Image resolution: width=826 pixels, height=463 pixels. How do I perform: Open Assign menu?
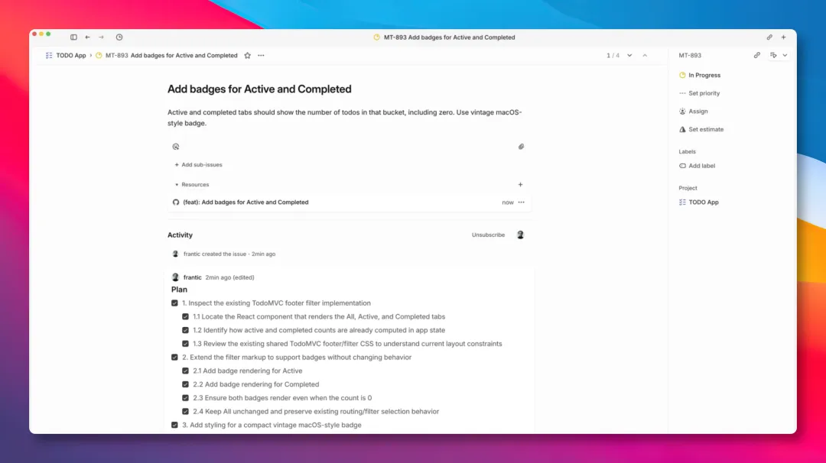(x=693, y=111)
